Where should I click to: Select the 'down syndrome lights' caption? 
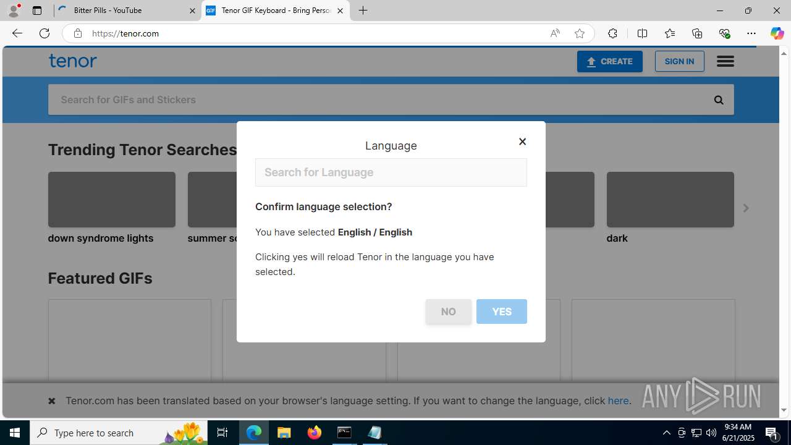(101, 238)
